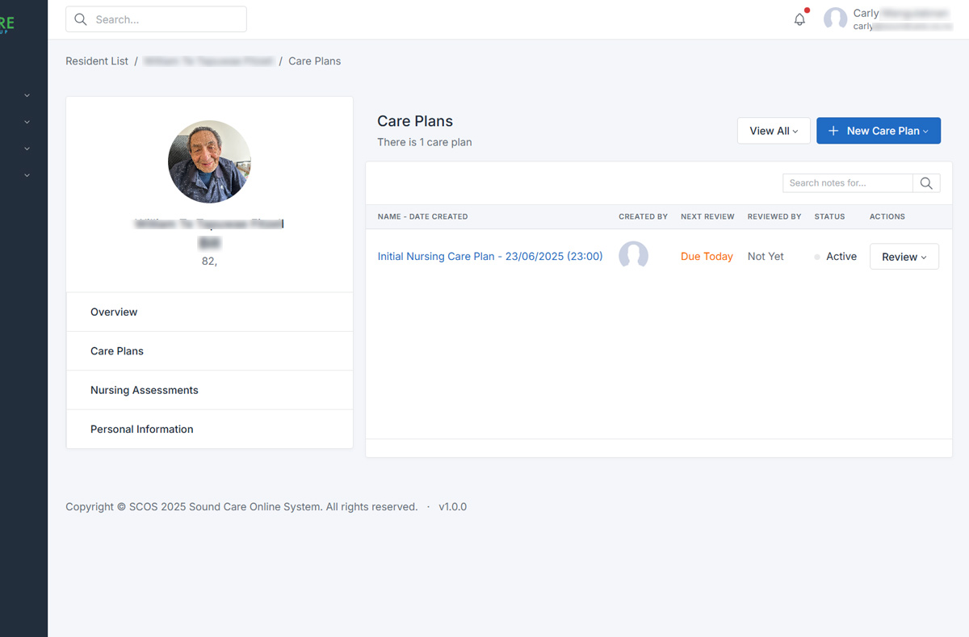Open the Initial Nursing Care Plan link

click(489, 257)
